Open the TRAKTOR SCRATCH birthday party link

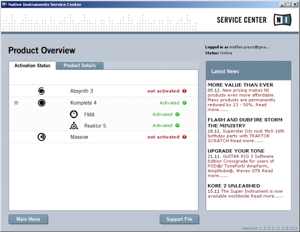tap(246, 136)
